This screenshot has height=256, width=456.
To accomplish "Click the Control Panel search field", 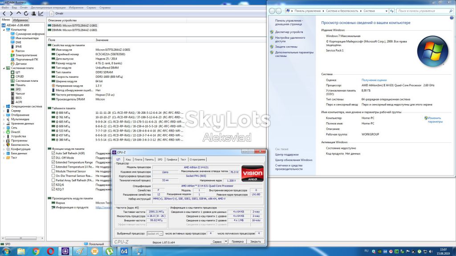I will click(425, 11).
